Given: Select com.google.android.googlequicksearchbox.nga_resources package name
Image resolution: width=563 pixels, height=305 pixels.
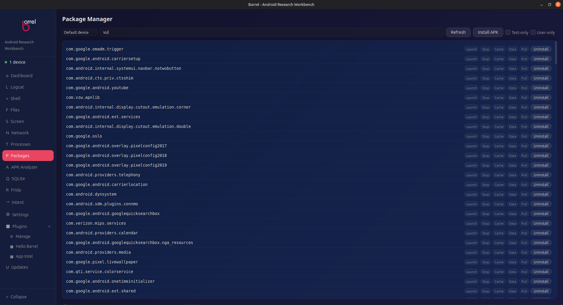Looking at the screenshot, I should point(130,243).
